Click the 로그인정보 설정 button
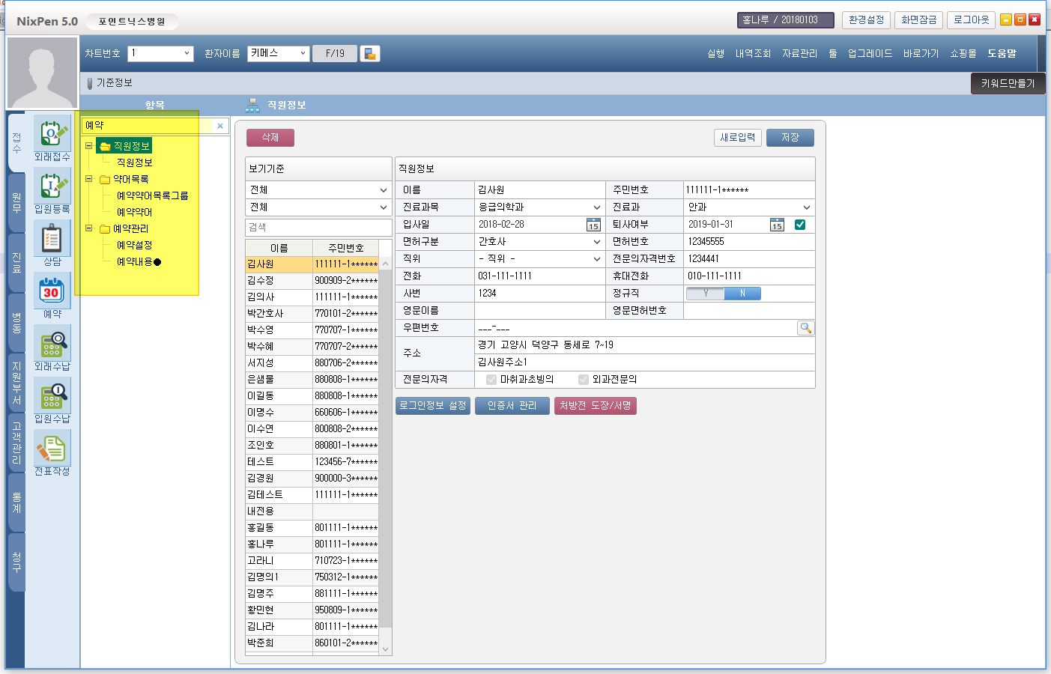The height and width of the screenshot is (674, 1051). click(433, 406)
